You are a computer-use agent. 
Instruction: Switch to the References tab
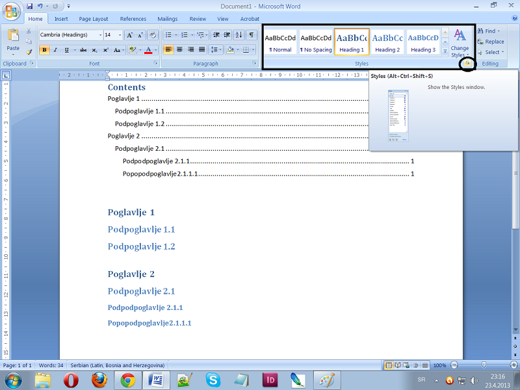click(133, 19)
